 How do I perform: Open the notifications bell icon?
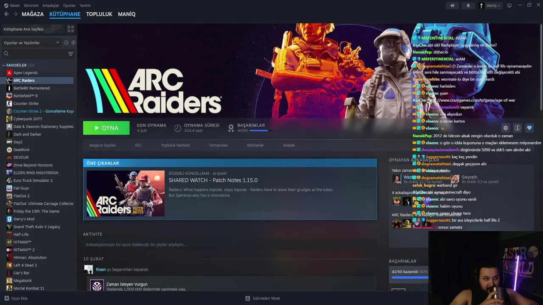(x=468, y=6)
